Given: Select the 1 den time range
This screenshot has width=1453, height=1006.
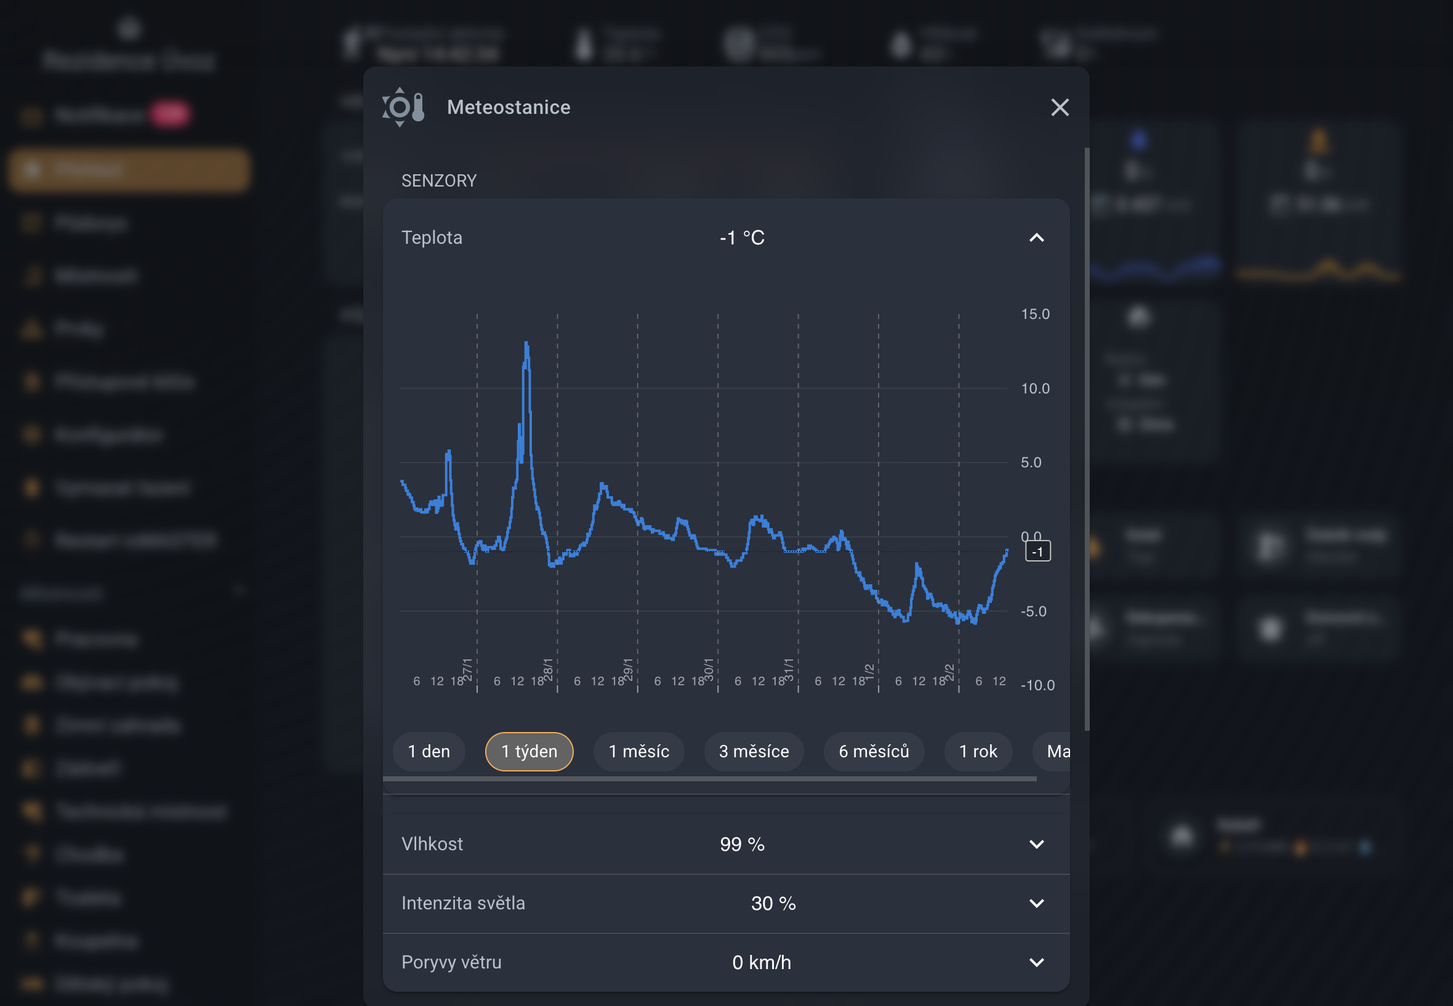Looking at the screenshot, I should click(429, 751).
